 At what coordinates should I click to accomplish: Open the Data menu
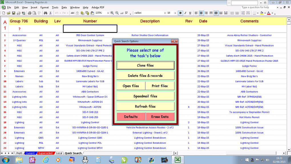pos(64,7)
